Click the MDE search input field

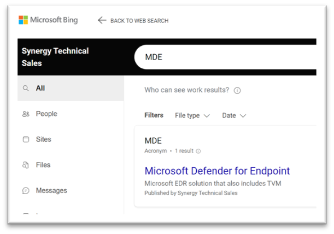click(225, 57)
